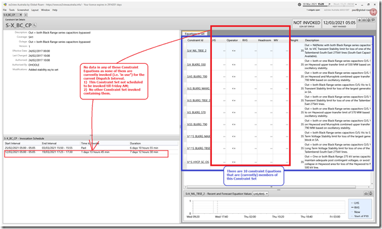Screen dimensions: 382x229
Task: Click the Authorised By DHOOLE value
Action: (x=34, y=65)
